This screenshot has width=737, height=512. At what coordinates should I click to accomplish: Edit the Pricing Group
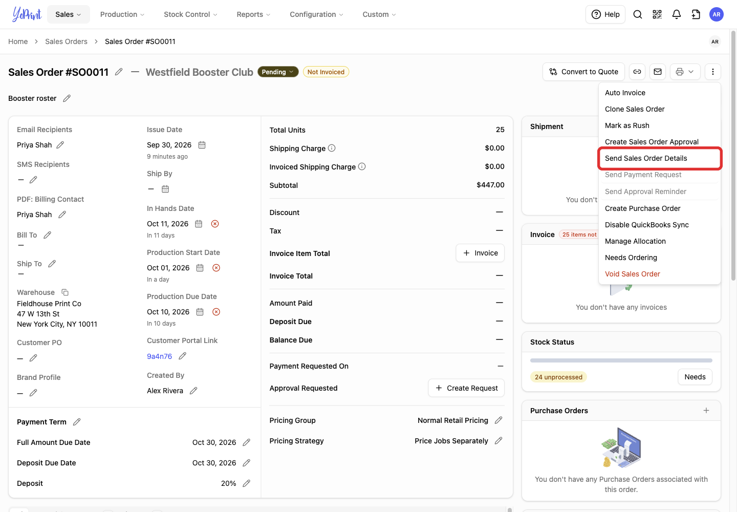(498, 420)
